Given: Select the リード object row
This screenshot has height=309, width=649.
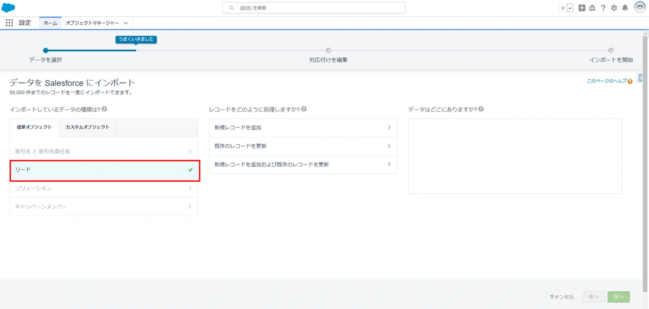Looking at the screenshot, I should pos(105,170).
